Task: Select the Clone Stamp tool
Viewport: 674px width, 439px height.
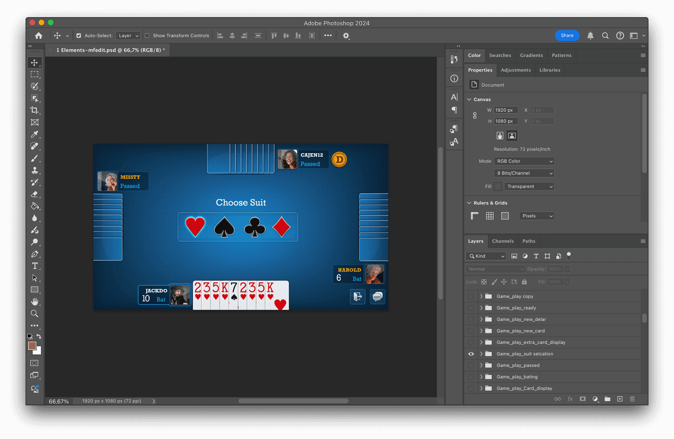Action: click(x=34, y=170)
